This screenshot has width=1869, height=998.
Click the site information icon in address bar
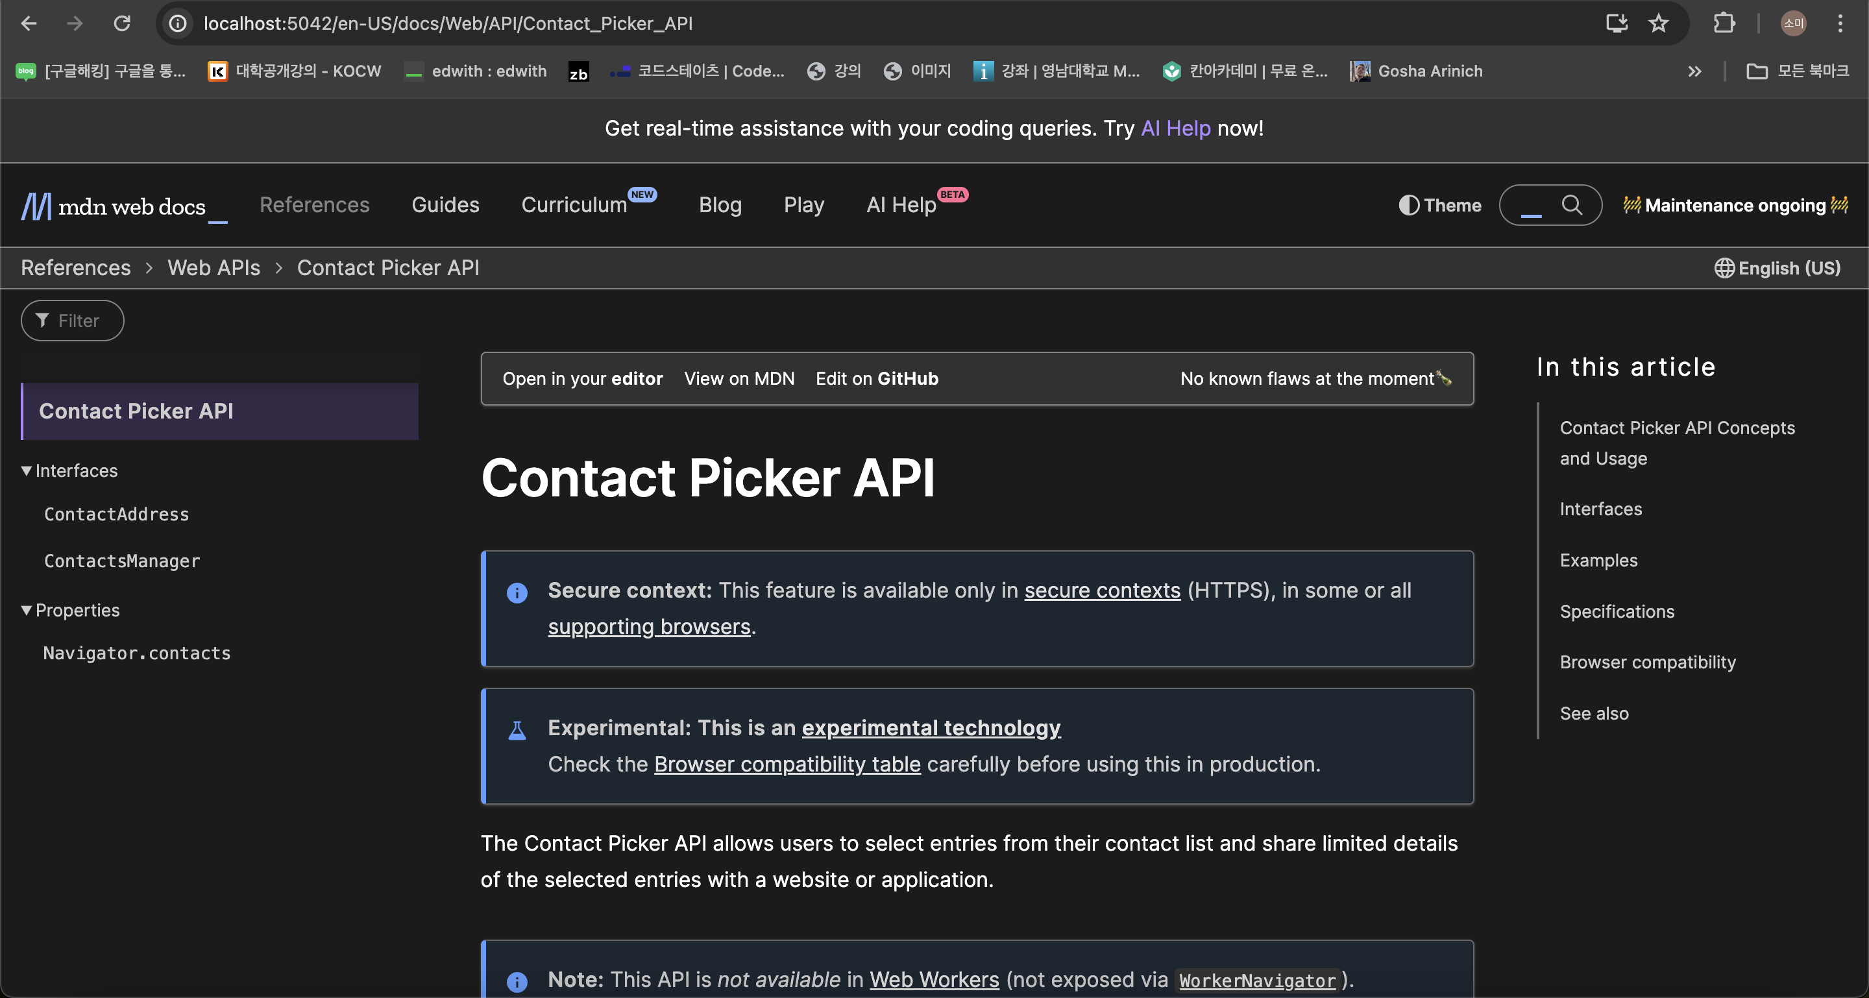178,24
